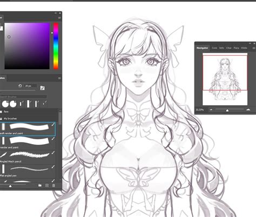Click the Brushes list vertical scrollbar
256x217 pixels.
point(60,118)
